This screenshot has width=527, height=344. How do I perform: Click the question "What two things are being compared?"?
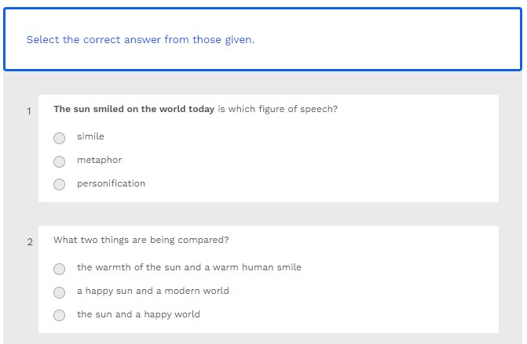[x=141, y=240]
